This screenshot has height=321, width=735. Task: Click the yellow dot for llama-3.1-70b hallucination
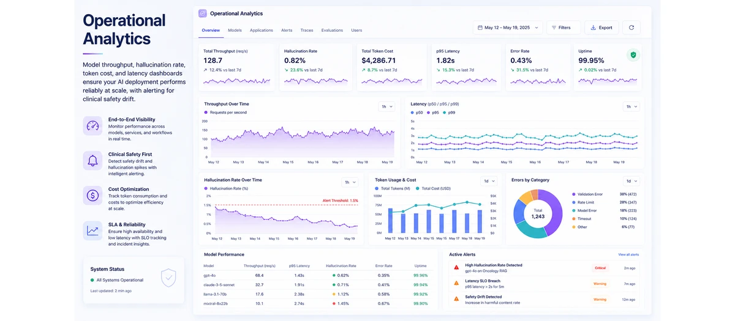334,294
